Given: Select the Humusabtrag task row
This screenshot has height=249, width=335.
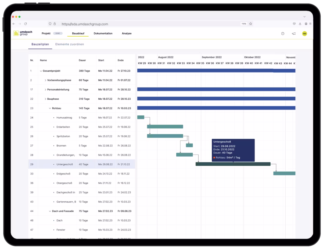Looking at the screenshot, I should (81, 118).
